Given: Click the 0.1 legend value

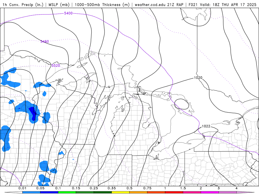Looking at the screenshot, I should [x=58, y=188].
